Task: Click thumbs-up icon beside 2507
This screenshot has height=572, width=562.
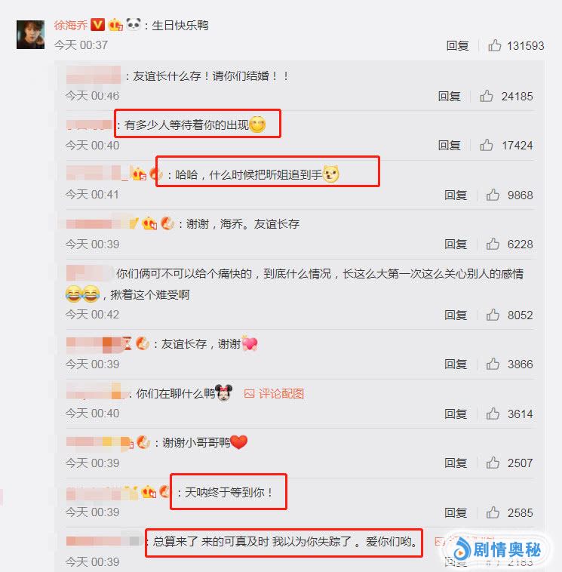Action: [x=493, y=463]
